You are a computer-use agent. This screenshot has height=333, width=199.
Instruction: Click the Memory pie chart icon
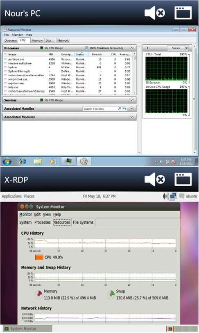point(39,294)
